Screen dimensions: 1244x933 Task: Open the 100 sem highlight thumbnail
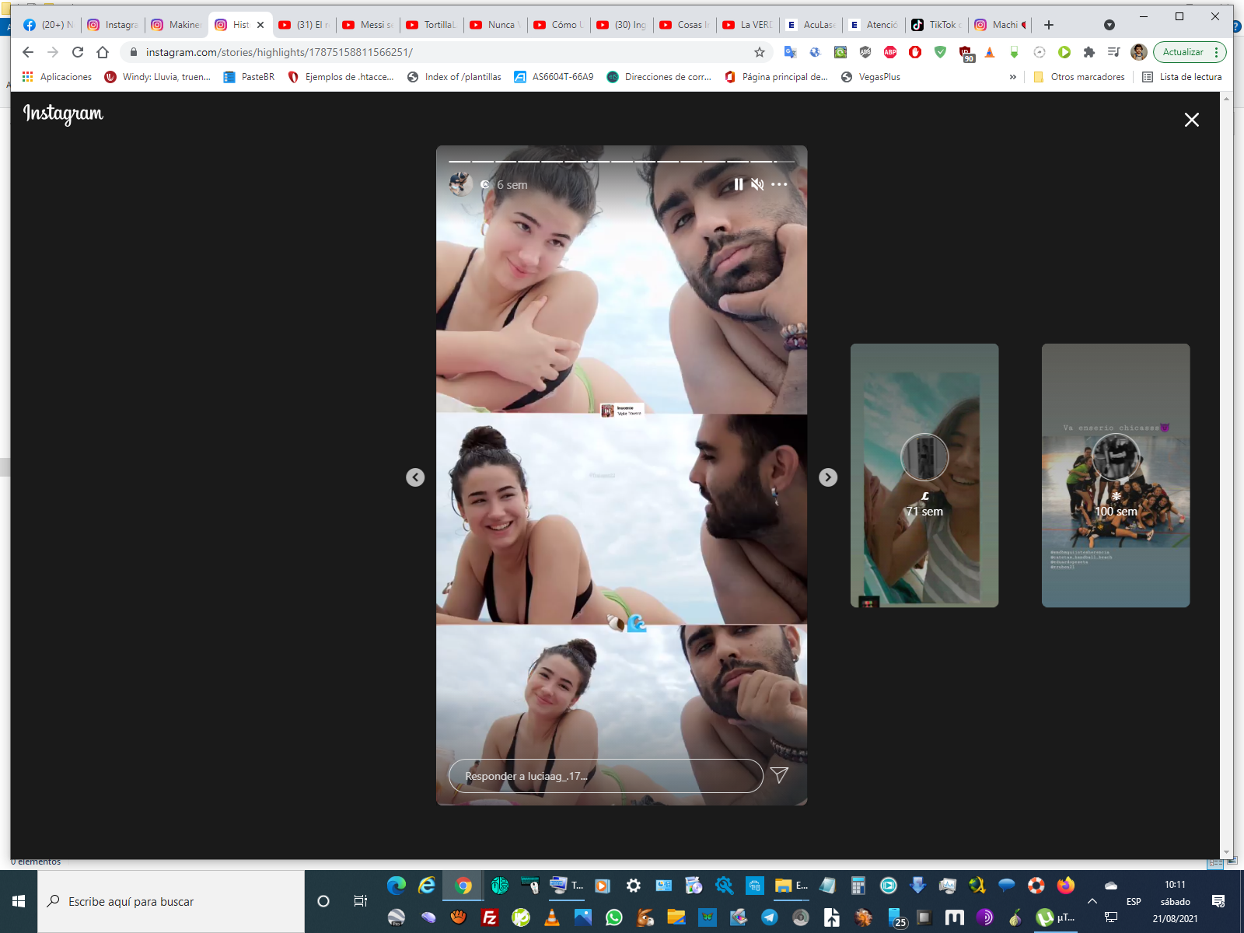[1115, 475]
